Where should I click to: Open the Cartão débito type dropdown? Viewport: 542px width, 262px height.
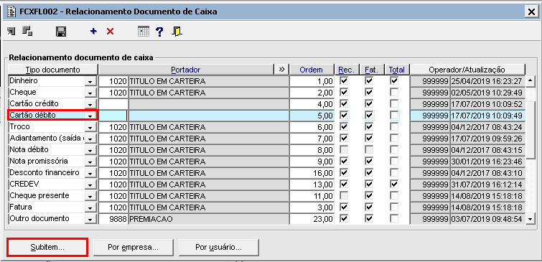coord(91,116)
